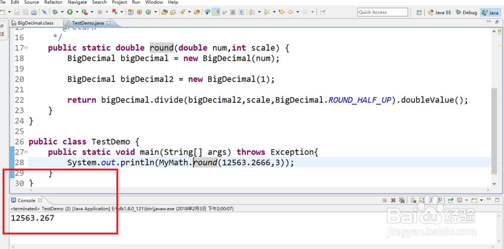Click the round method name on line 17
Image resolution: width=504 pixels, height=249 pixels.
[162, 48]
